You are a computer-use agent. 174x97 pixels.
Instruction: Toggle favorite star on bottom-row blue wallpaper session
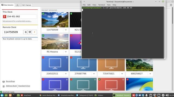pos(151,79)
